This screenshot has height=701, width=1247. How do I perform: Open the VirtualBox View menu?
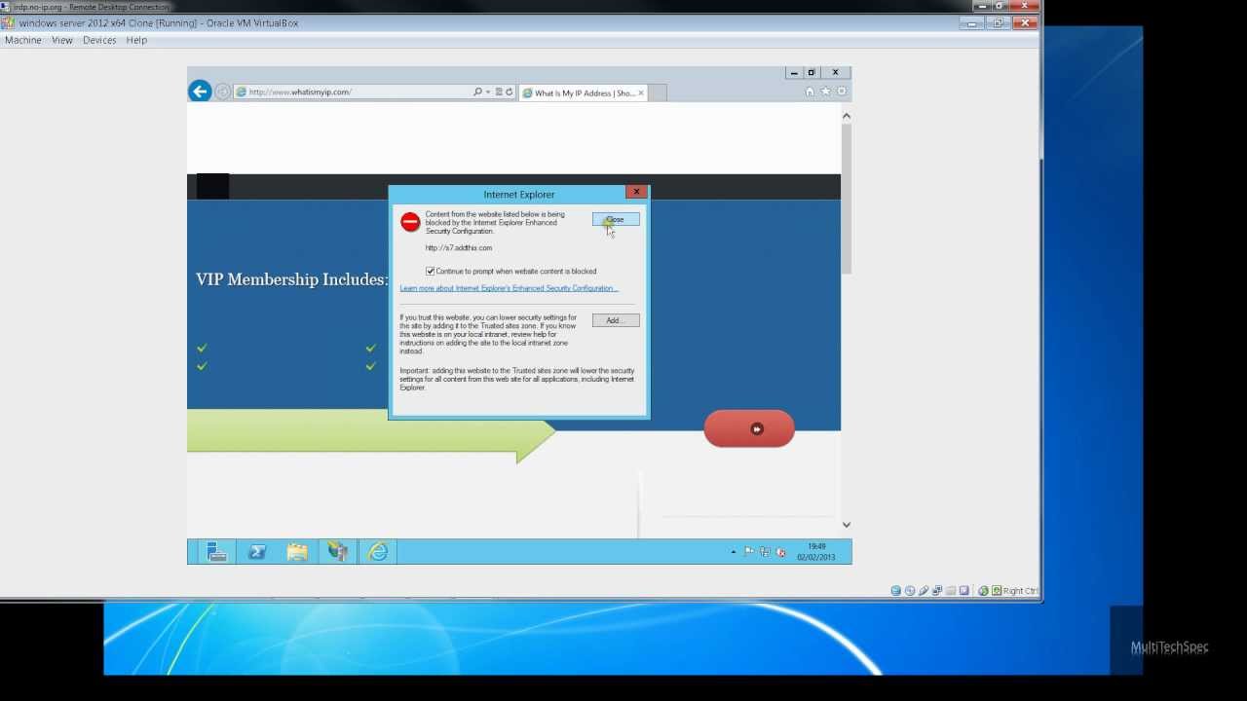click(62, 40)
